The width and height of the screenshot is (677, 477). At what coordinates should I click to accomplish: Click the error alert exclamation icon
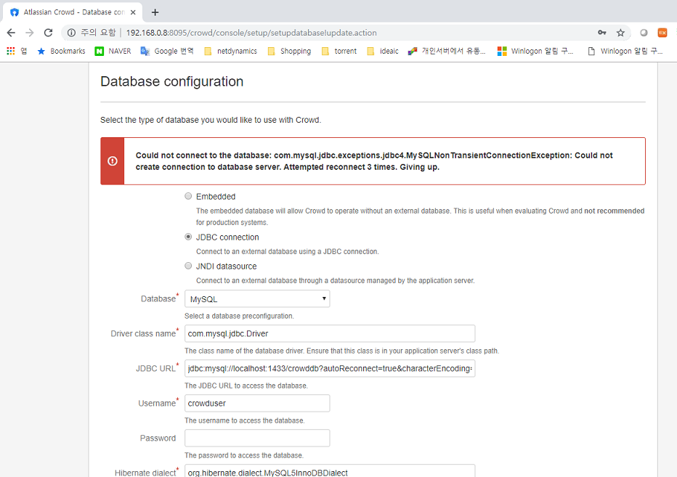113,161
